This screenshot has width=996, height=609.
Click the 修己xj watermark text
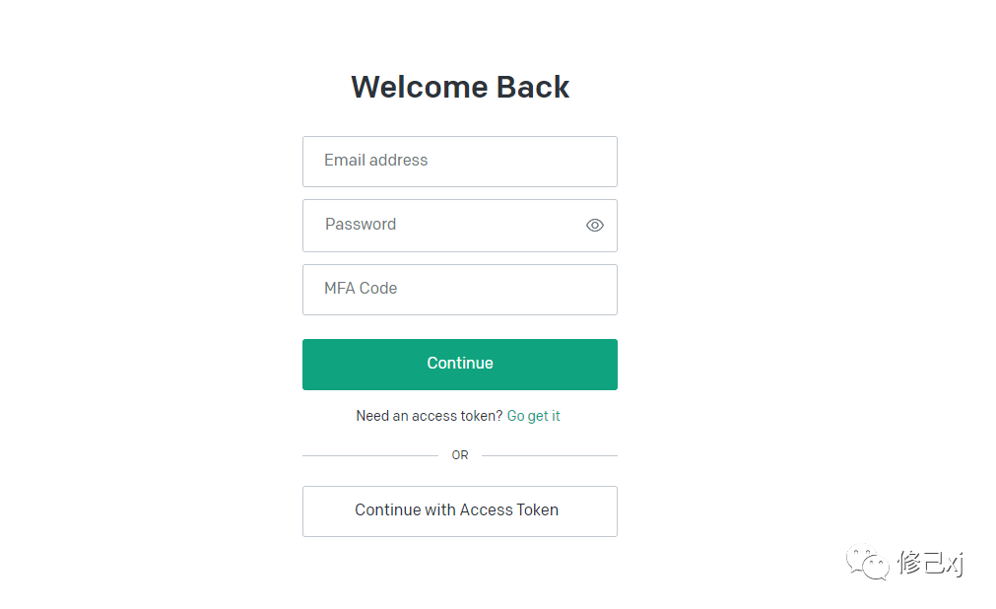click(930, 563)
